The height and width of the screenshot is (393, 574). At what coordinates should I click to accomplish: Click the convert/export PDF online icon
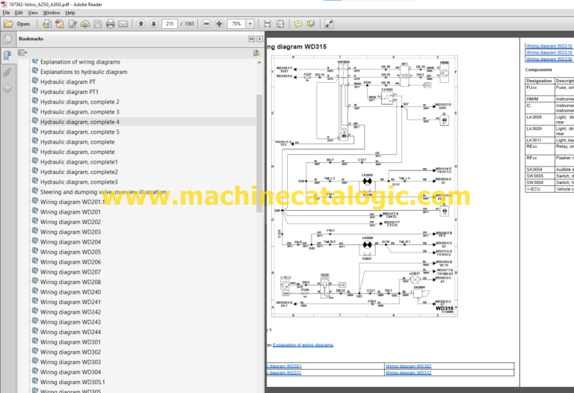[46, 24]
